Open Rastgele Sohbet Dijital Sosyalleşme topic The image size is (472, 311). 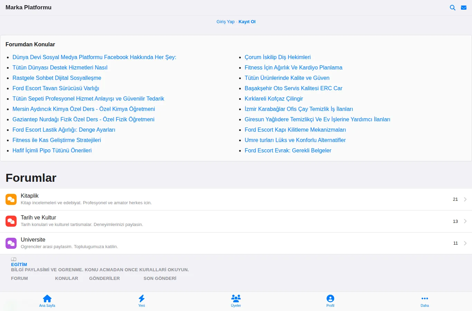tap(57, 78)
